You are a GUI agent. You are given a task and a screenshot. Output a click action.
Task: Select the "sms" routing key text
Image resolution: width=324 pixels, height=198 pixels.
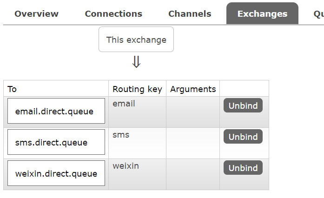[x=121, y=135]
